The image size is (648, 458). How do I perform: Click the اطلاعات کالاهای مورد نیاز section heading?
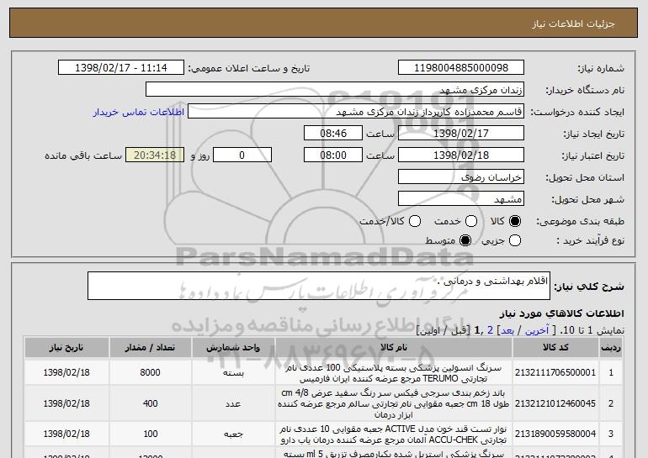coord(561,313)
